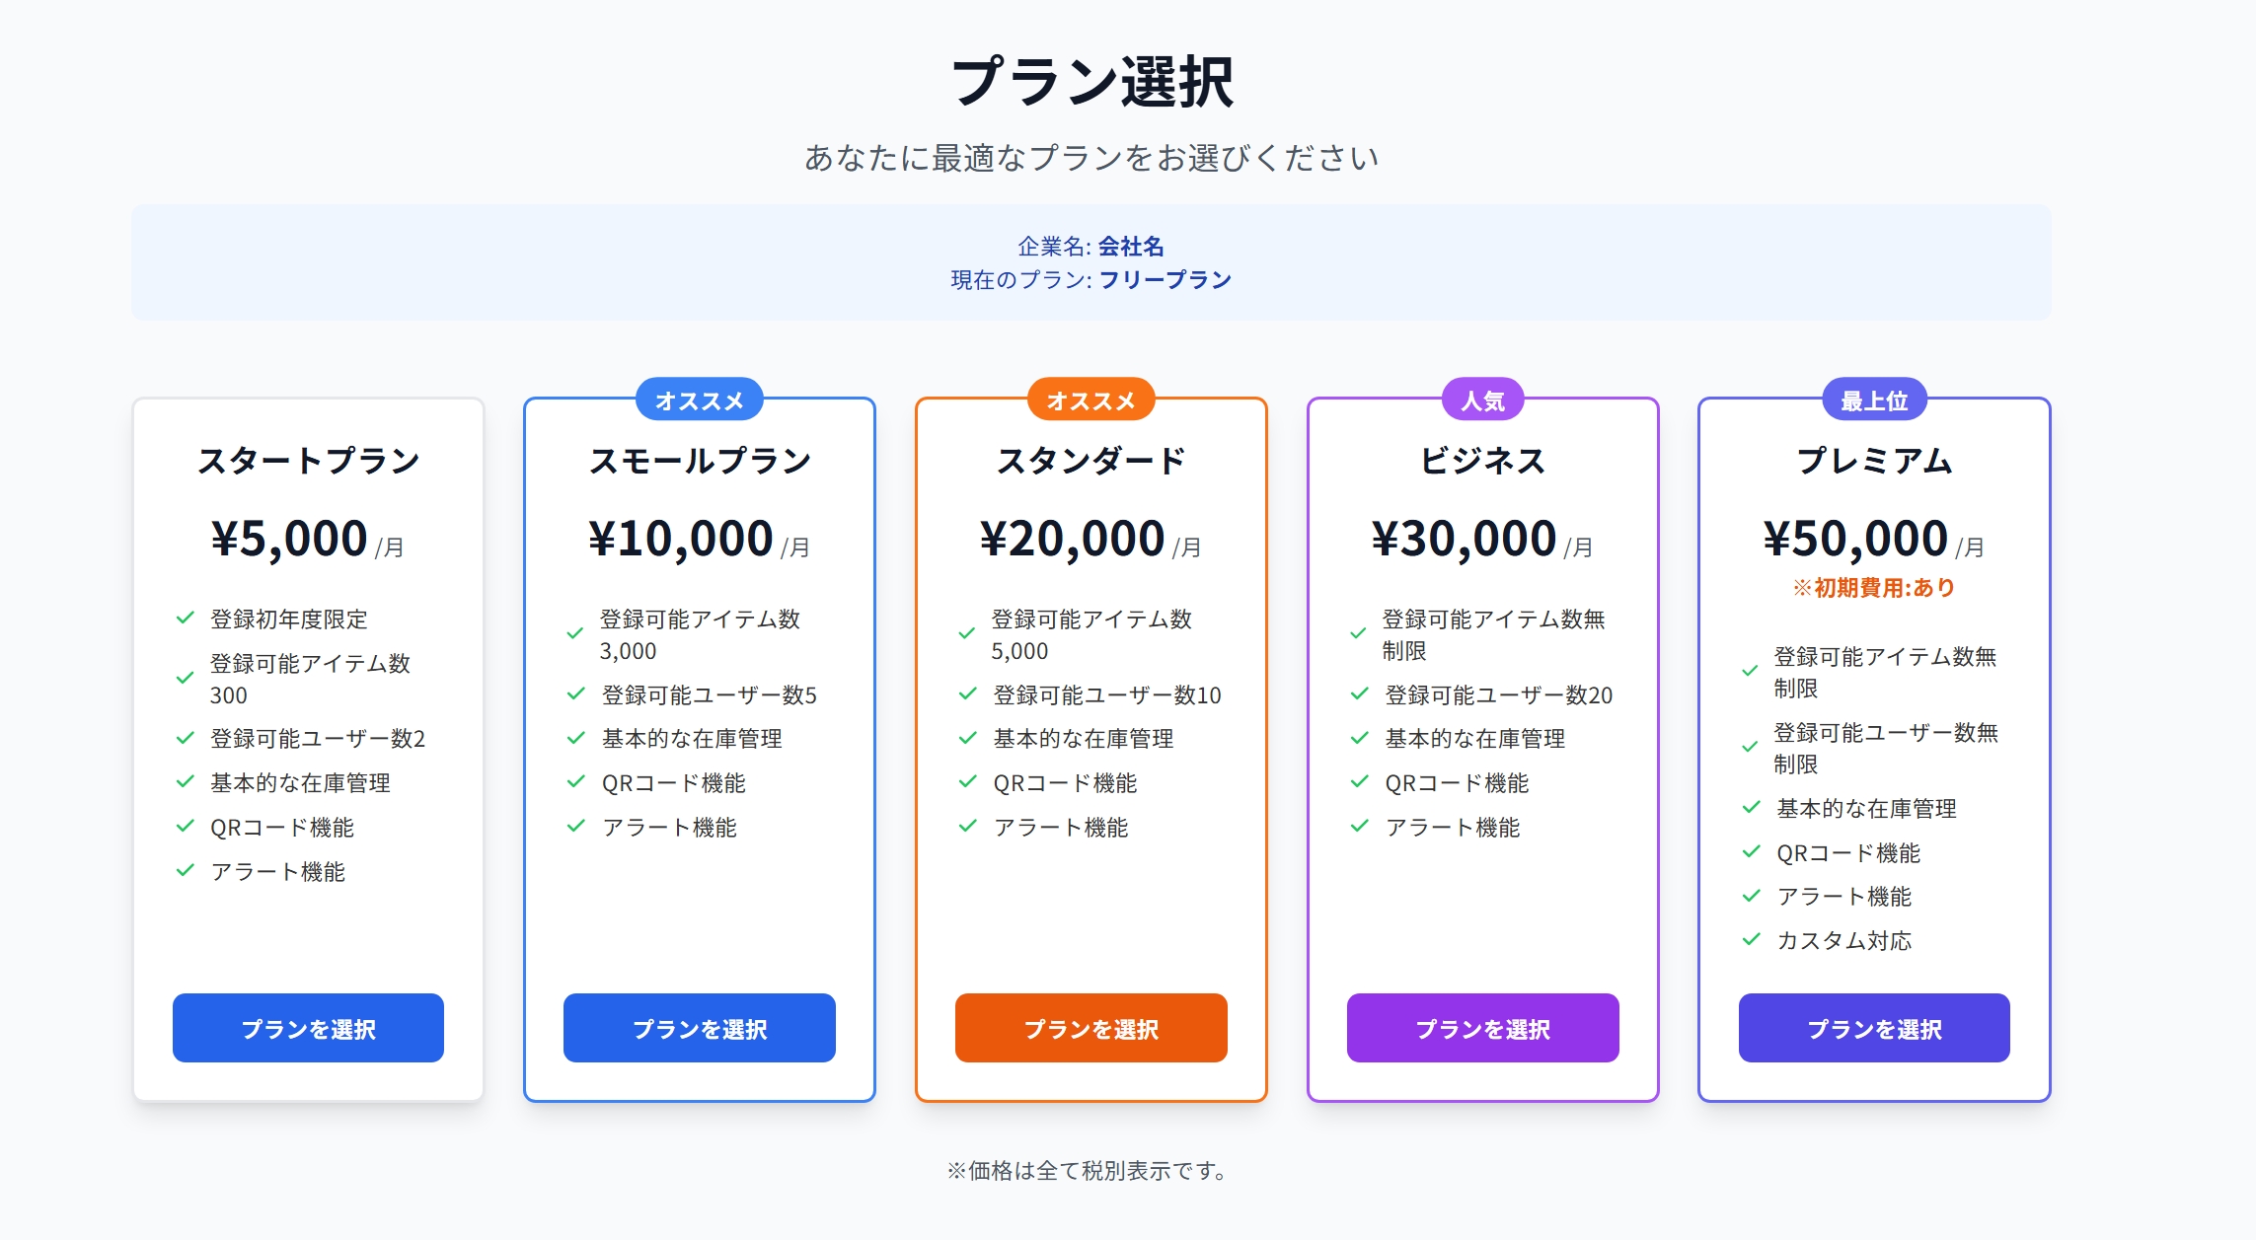The width and height of the screenshot is (2256, 1240).
Task: Click the スタートプラン select button
Action: [308, 1028]
